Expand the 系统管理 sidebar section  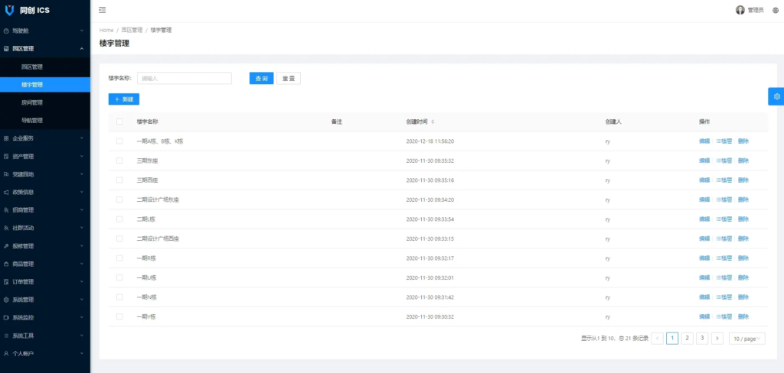click(44, 300)
